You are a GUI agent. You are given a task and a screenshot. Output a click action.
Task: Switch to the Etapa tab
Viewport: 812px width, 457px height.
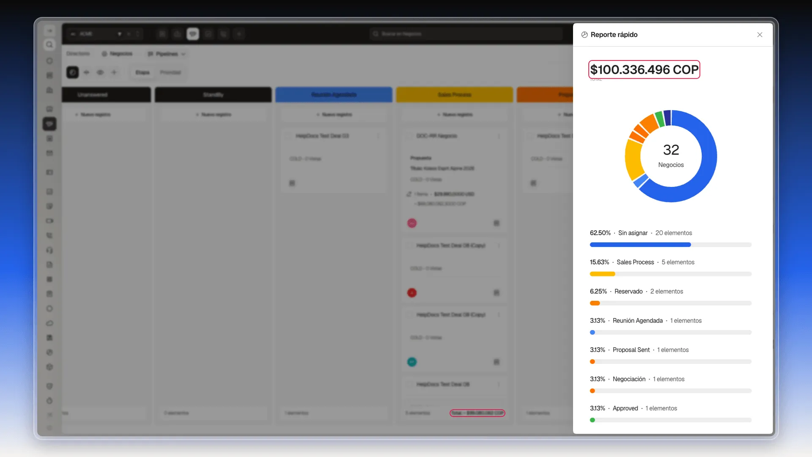pyautogui.click(x=143, y=72)
